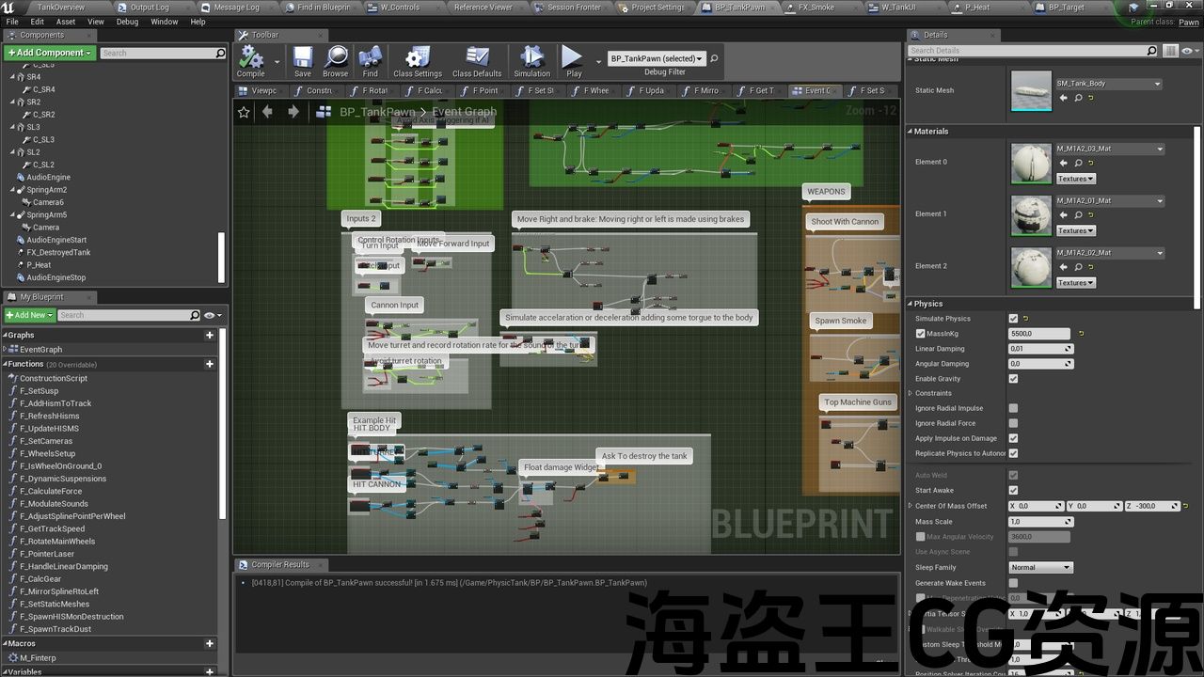The image size is (1204, 677).
Task: Click the Add Component button
Action: click(x=49, y=53)
